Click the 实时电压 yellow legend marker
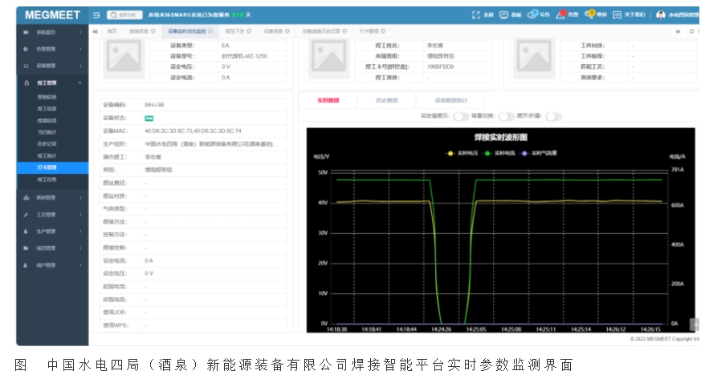 click(x=450, y=152)
